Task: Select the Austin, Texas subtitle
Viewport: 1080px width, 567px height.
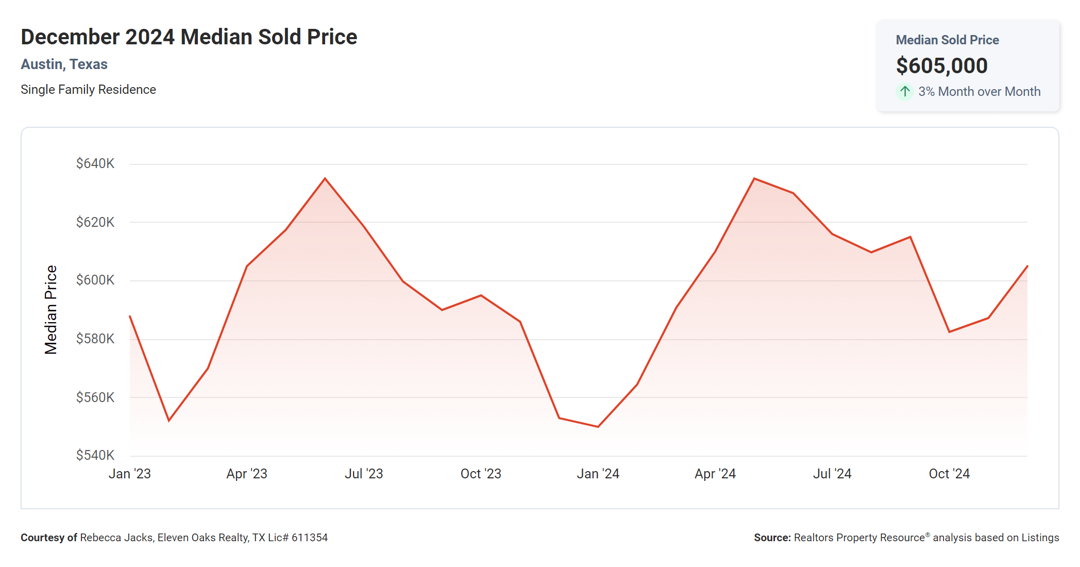Action: (64, 64)
